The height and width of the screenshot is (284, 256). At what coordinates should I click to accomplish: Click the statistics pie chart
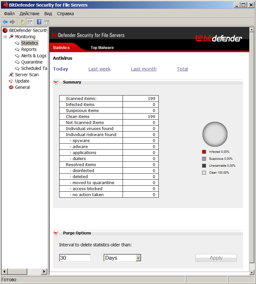pyautogui.click(x=215, y=134)
